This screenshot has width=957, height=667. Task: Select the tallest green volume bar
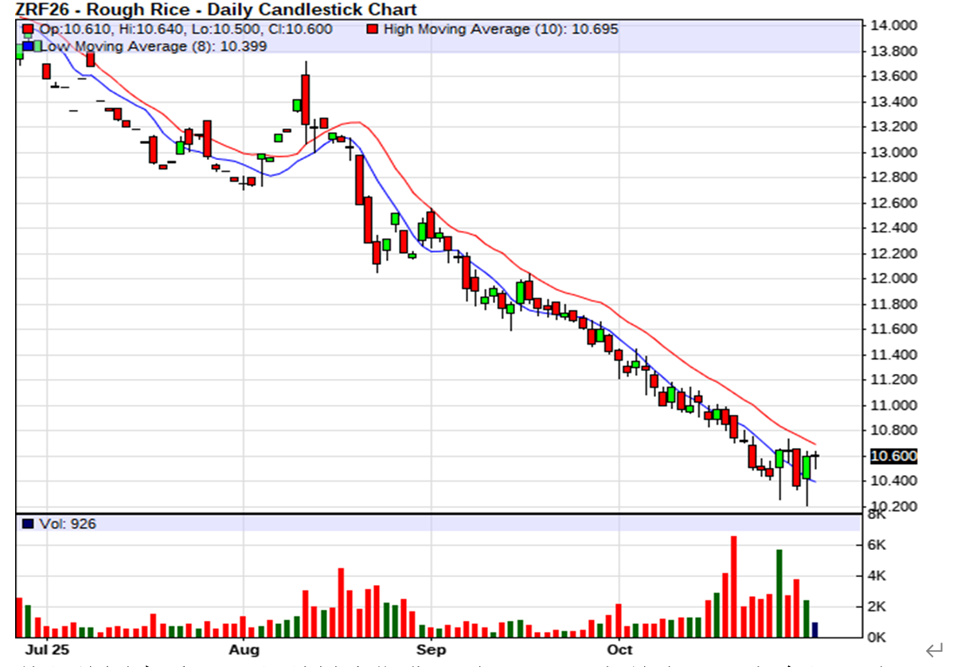tap(779, 592)
